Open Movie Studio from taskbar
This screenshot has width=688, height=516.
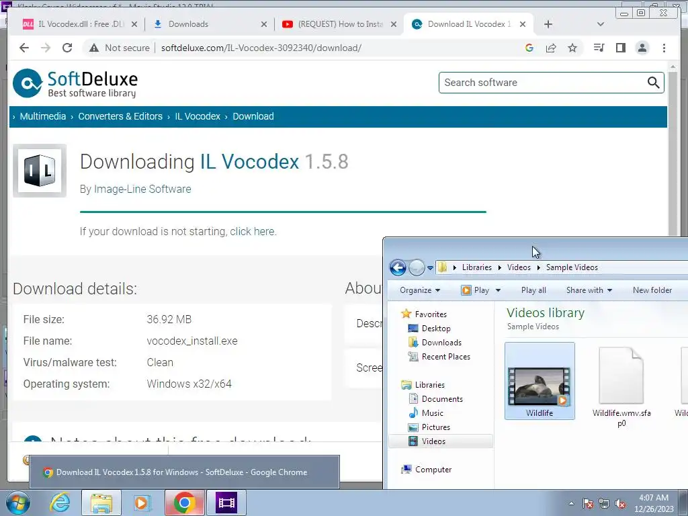click(226, 503)
